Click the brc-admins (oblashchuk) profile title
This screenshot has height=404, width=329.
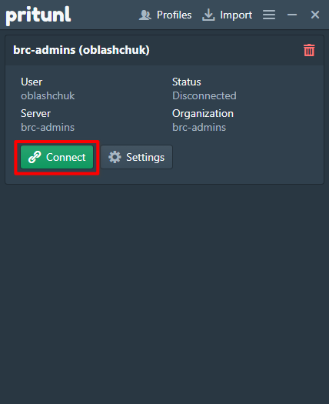click(x=81, y=50)
